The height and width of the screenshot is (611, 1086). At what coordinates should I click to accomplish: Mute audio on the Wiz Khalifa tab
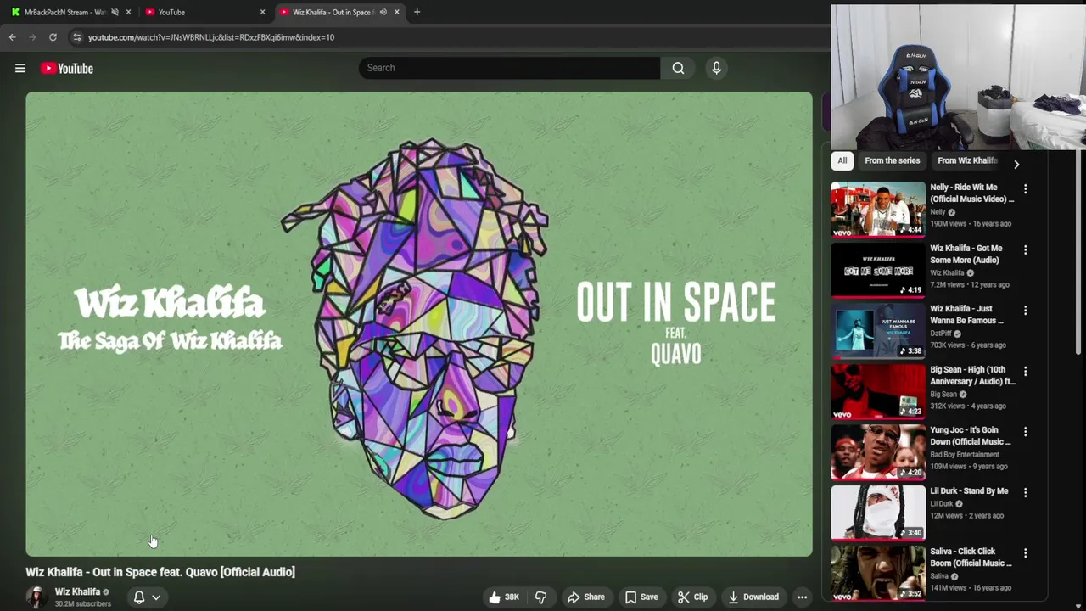[x=383, y=12]
